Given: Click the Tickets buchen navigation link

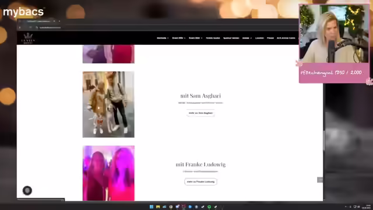Looking at the screenshot, I should pyautogui.click(x=213, y=38).
